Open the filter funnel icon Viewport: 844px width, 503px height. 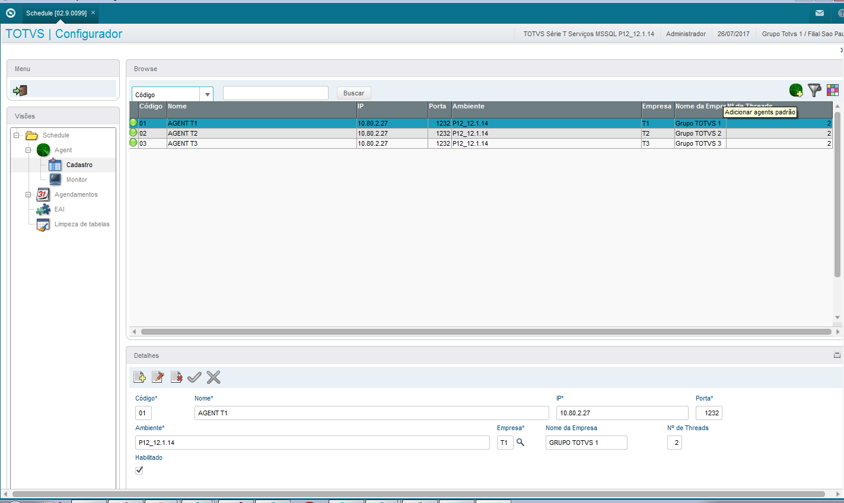pyautogui.click(x=814, y=90)
